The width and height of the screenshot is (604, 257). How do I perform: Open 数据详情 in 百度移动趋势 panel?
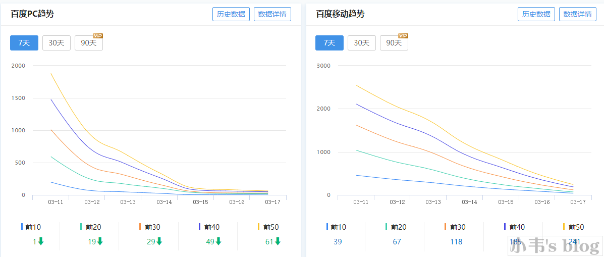pyautogui.click(x=577, y=14)
